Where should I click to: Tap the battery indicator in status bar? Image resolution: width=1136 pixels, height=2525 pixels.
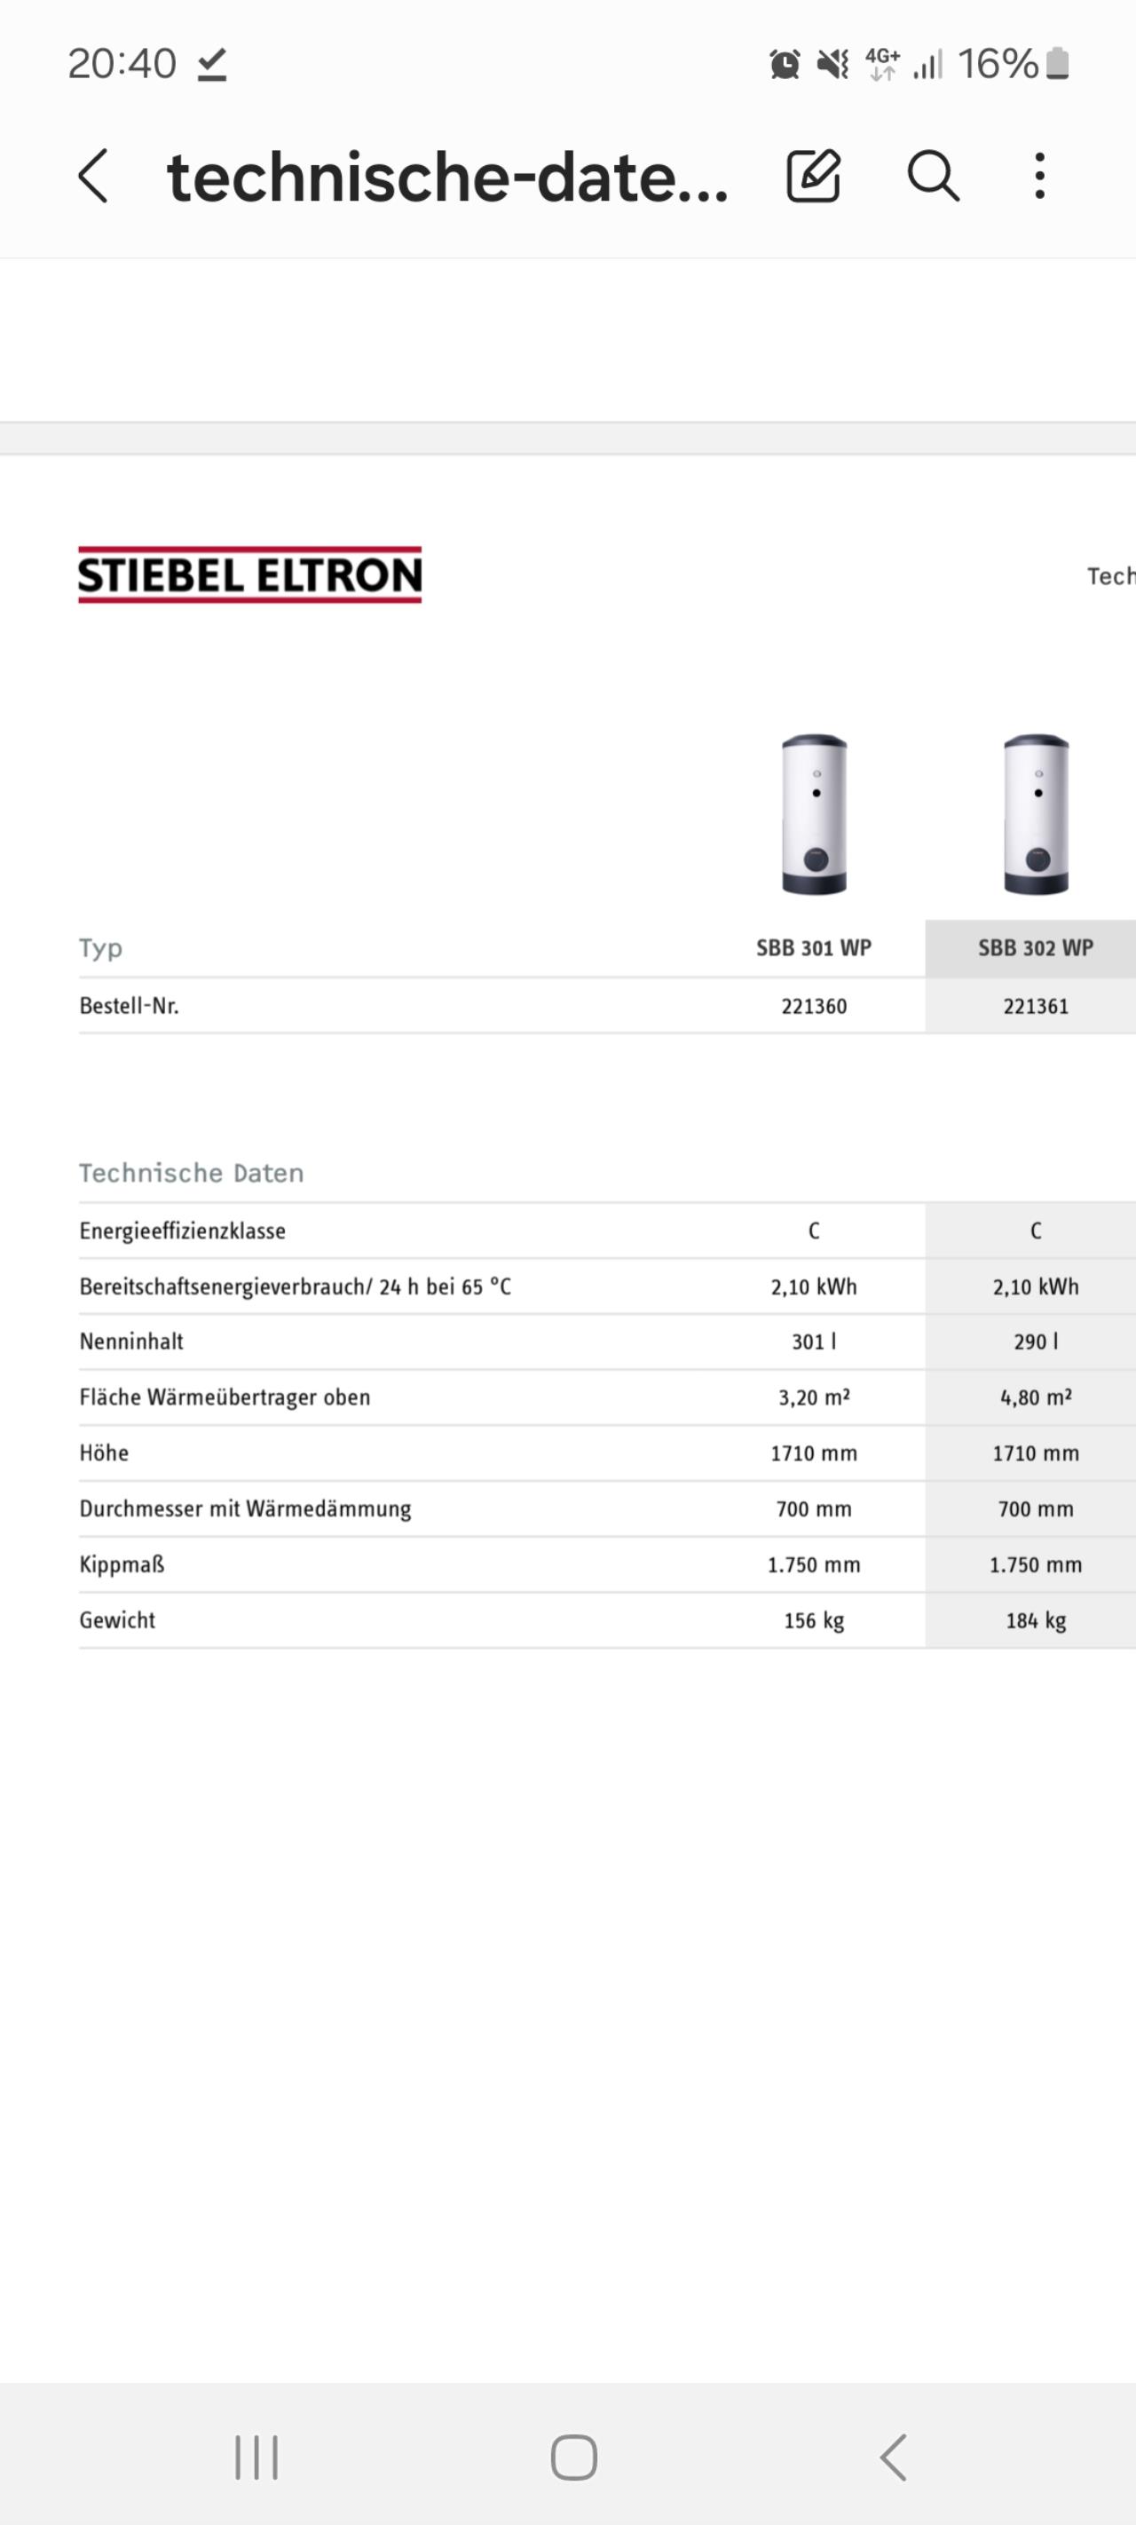[x=1058, y=64]
